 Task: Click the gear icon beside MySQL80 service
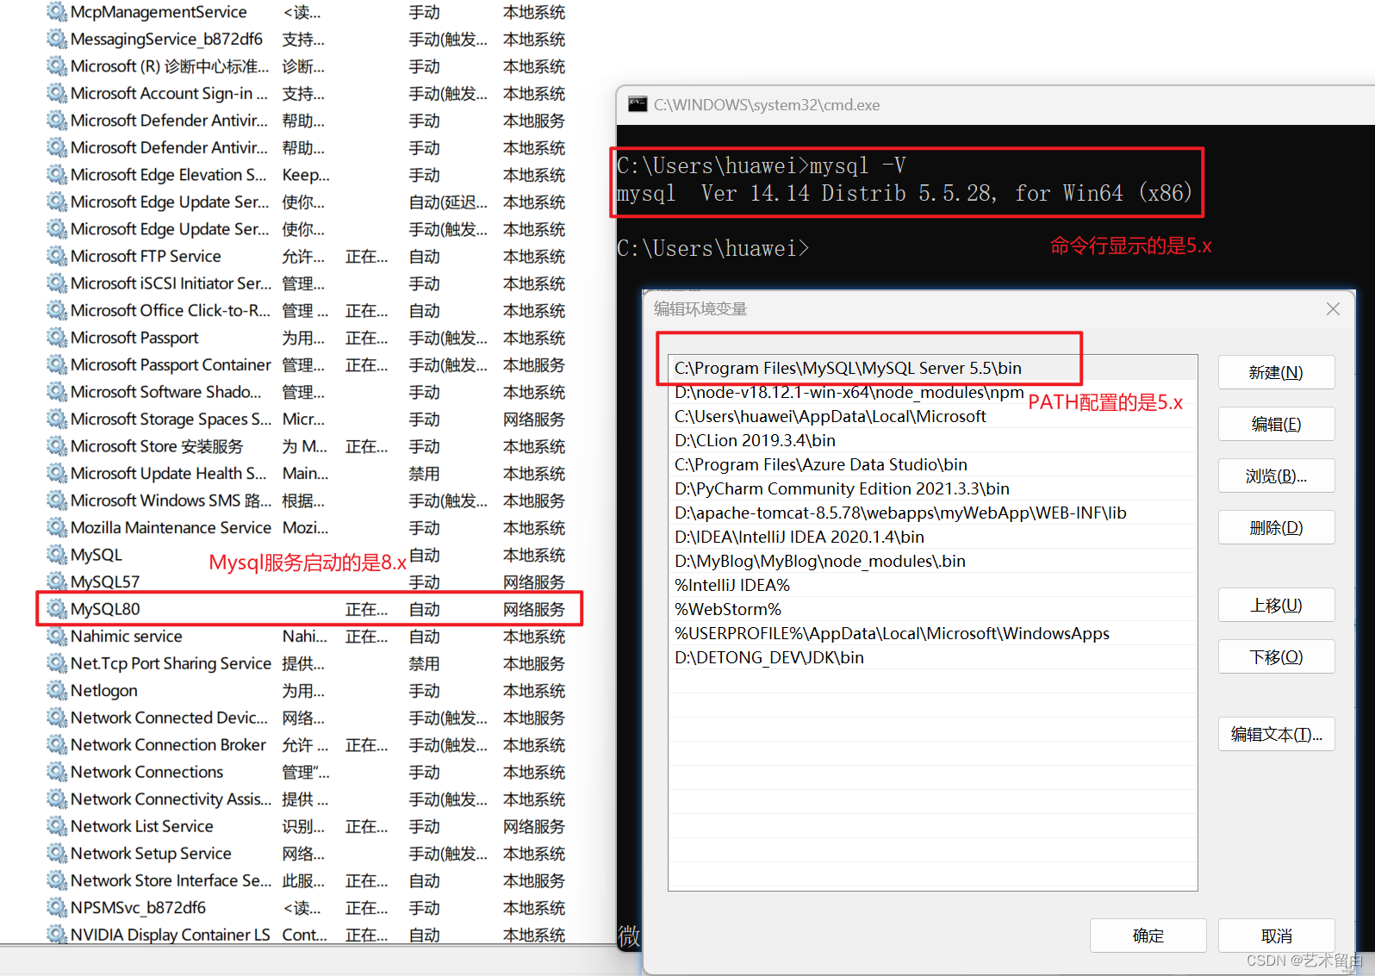(x=57, y=609)
